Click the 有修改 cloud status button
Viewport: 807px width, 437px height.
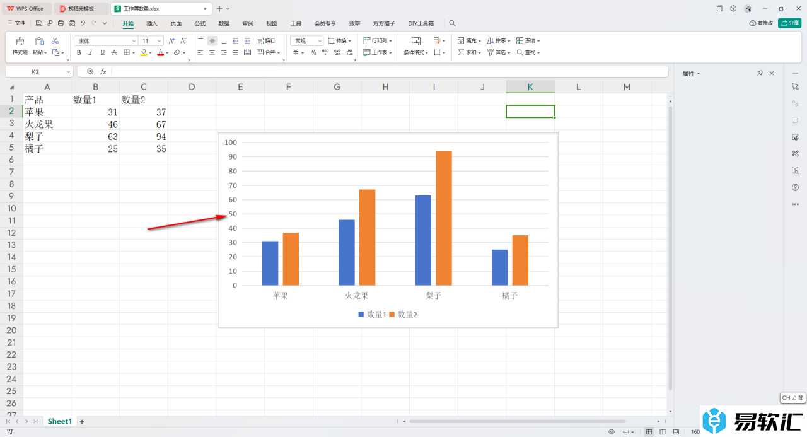(761, 23)
